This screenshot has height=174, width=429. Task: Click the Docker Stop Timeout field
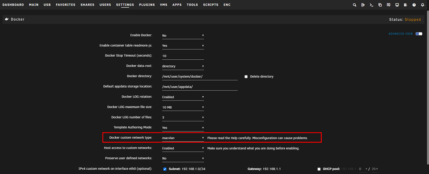[183, 56]
